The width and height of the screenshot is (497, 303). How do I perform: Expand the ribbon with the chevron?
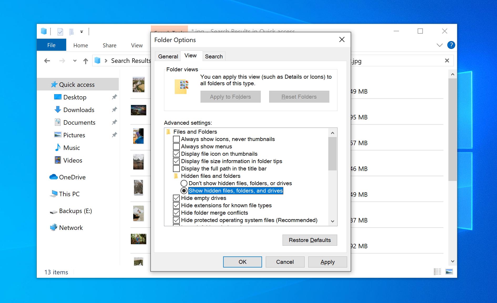439,45
